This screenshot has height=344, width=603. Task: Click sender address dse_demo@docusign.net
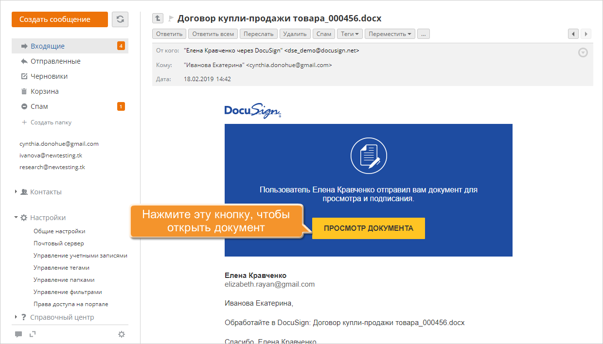pyautogui.click(x=322, y=50)
